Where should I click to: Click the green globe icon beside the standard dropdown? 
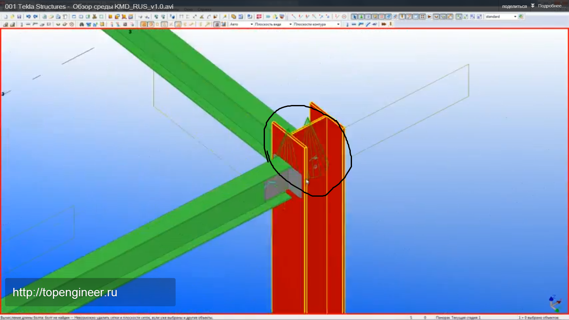[521, 17]
